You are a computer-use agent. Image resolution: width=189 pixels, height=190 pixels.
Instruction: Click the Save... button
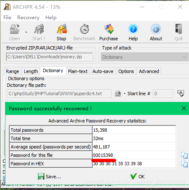49,177
